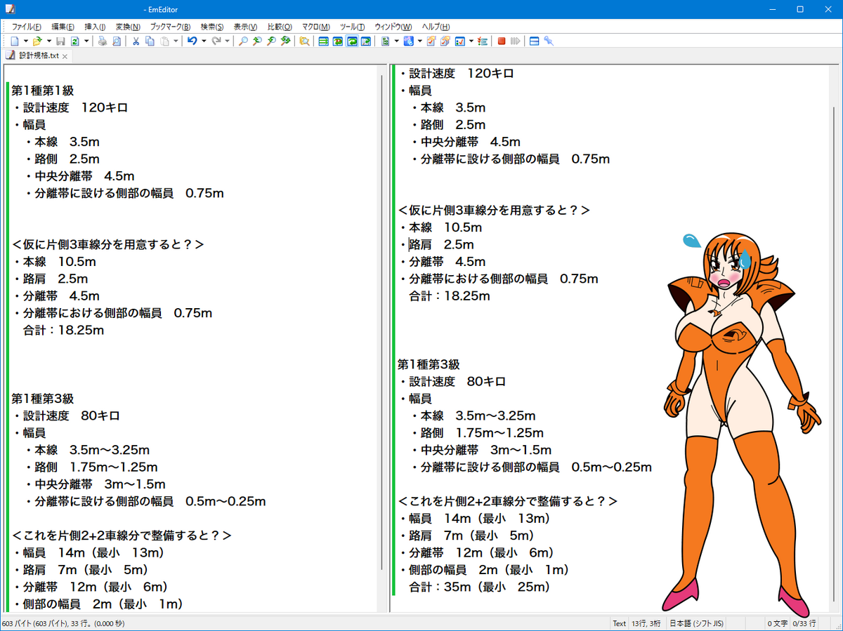Click right pane line 合計：35m（最小 25m）
Image resolution: width=843 pixels, height=631 pixels.
[480, 587]
